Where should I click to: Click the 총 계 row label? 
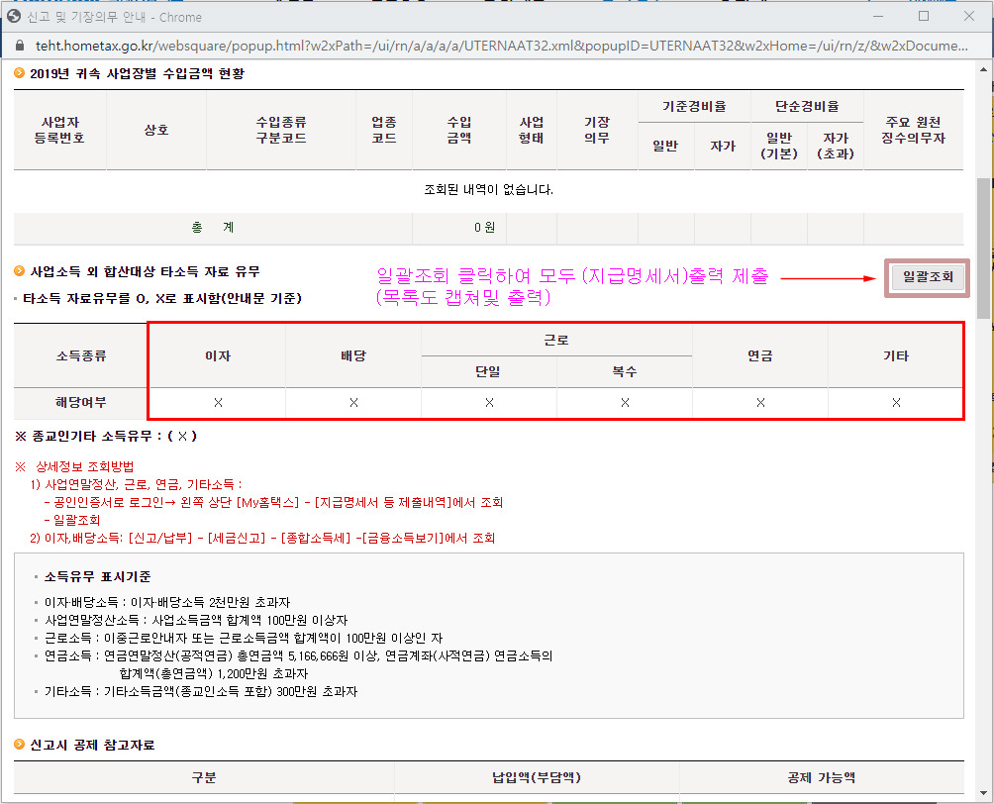coord(213,227)
